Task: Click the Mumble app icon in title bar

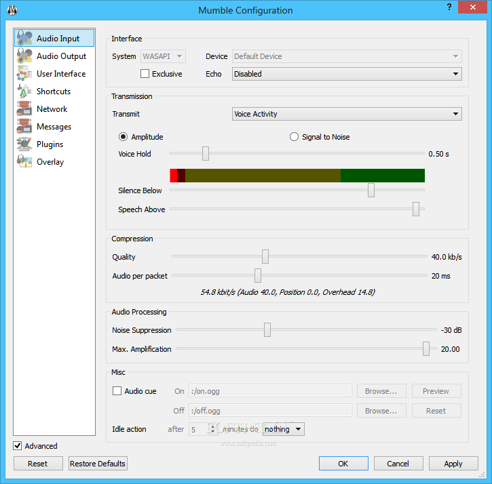Action: pos(12,10)
